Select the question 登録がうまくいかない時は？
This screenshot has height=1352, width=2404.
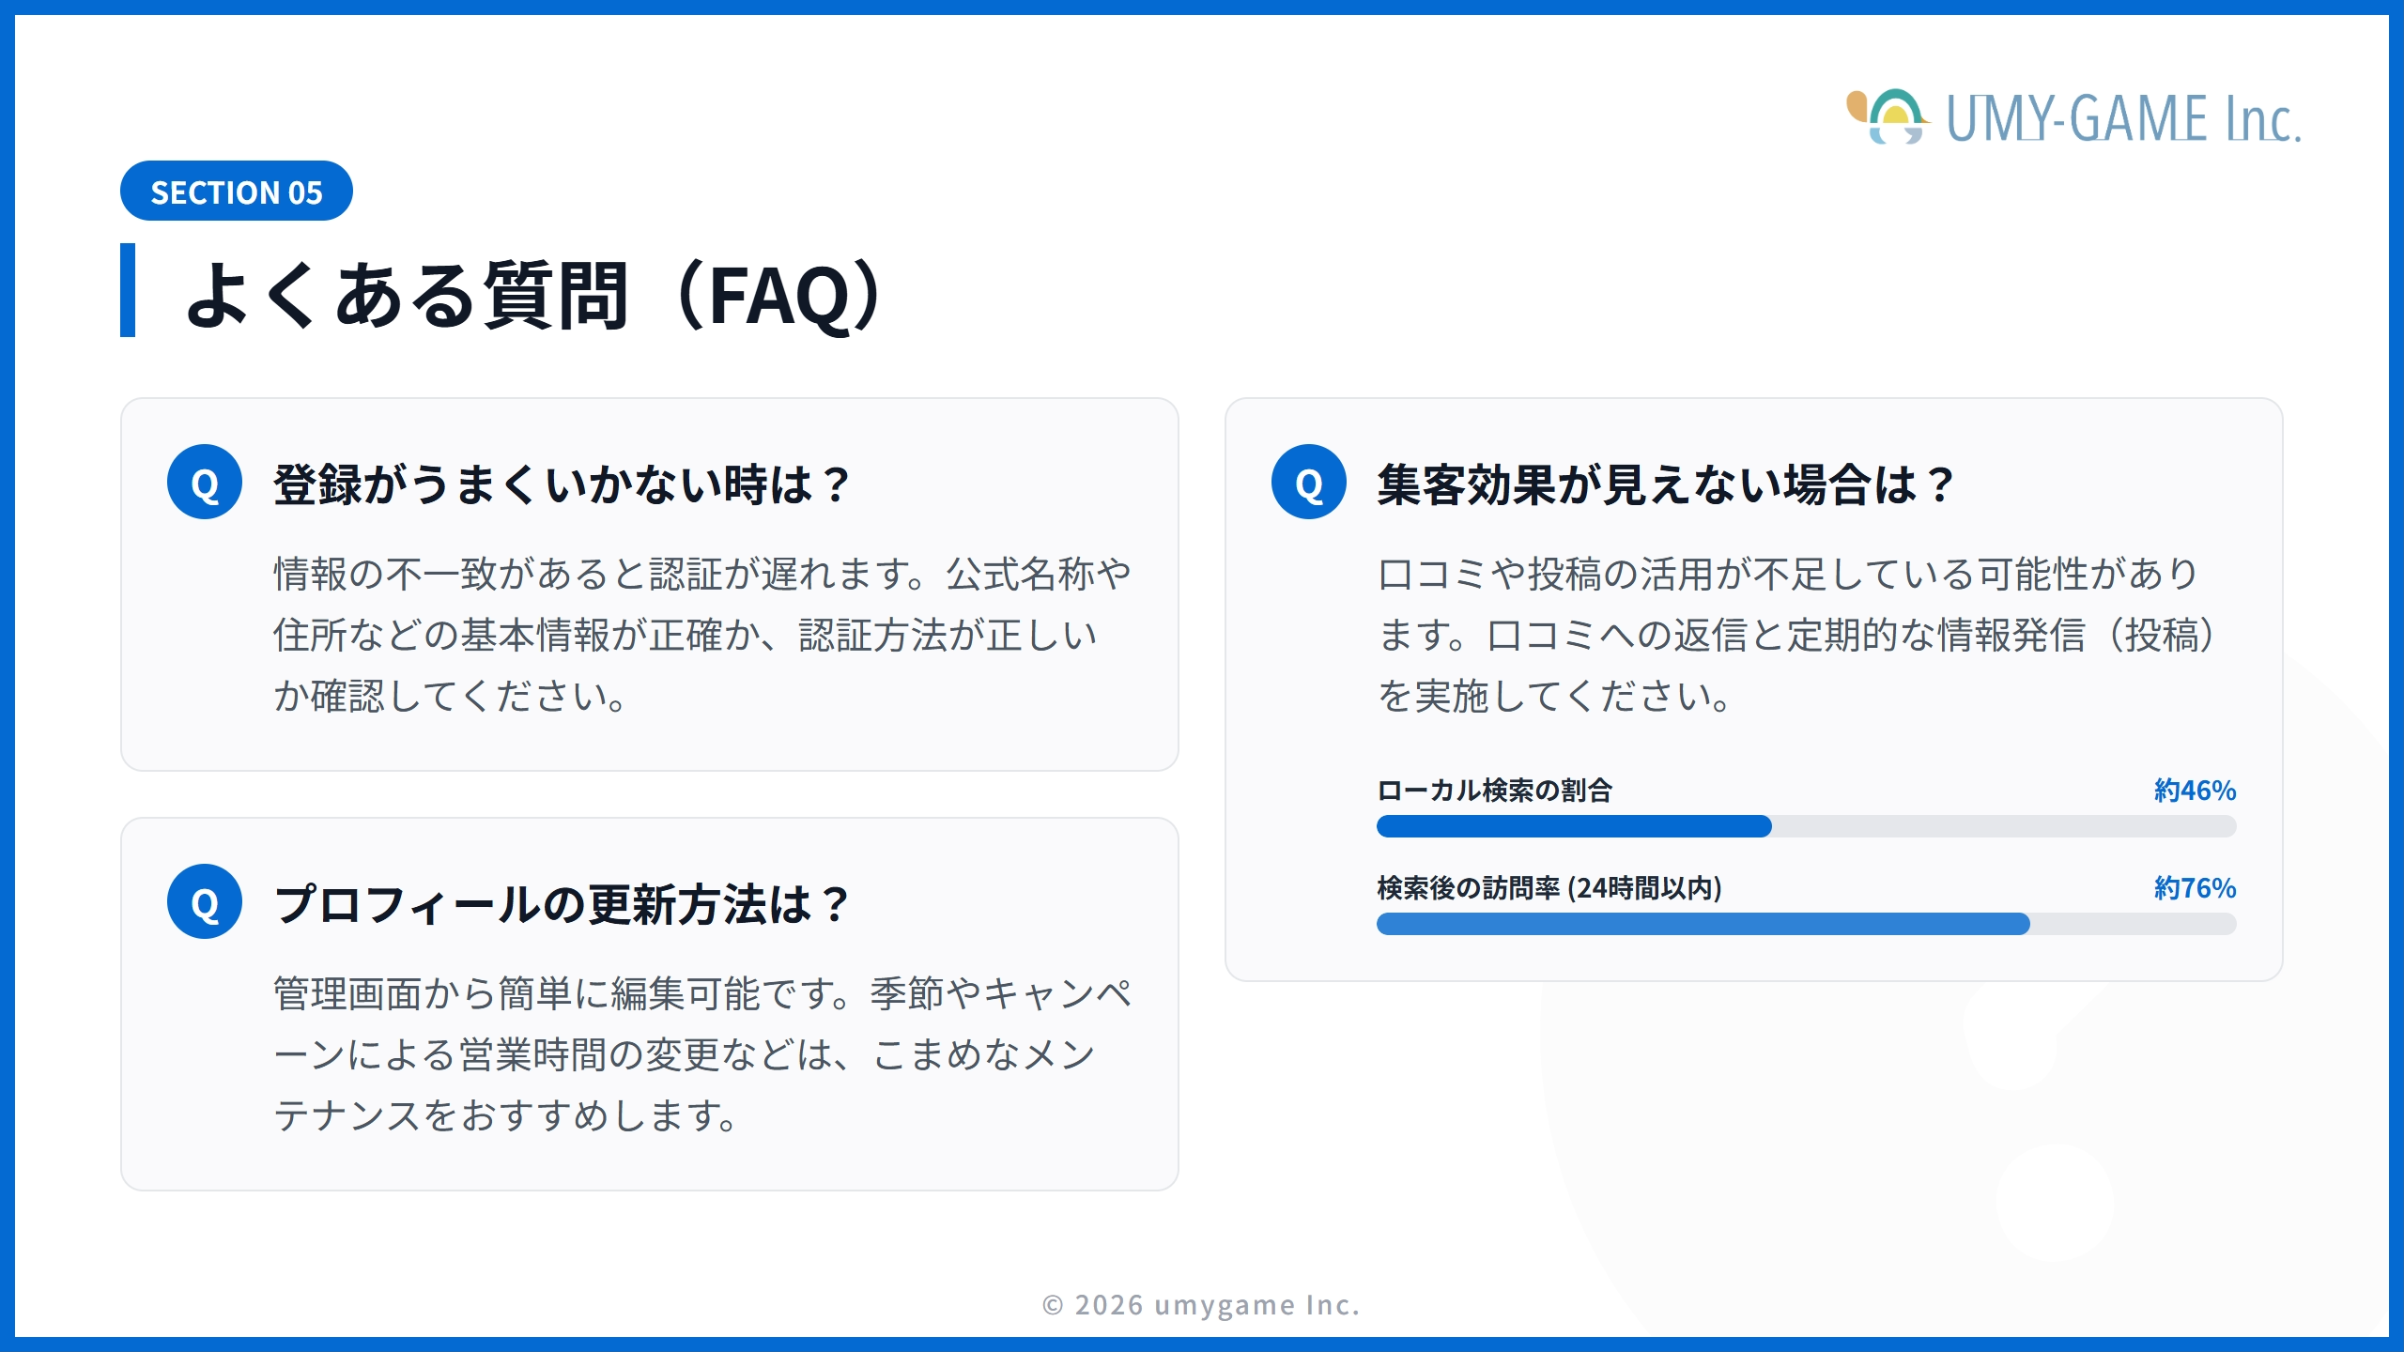point(562,485)
